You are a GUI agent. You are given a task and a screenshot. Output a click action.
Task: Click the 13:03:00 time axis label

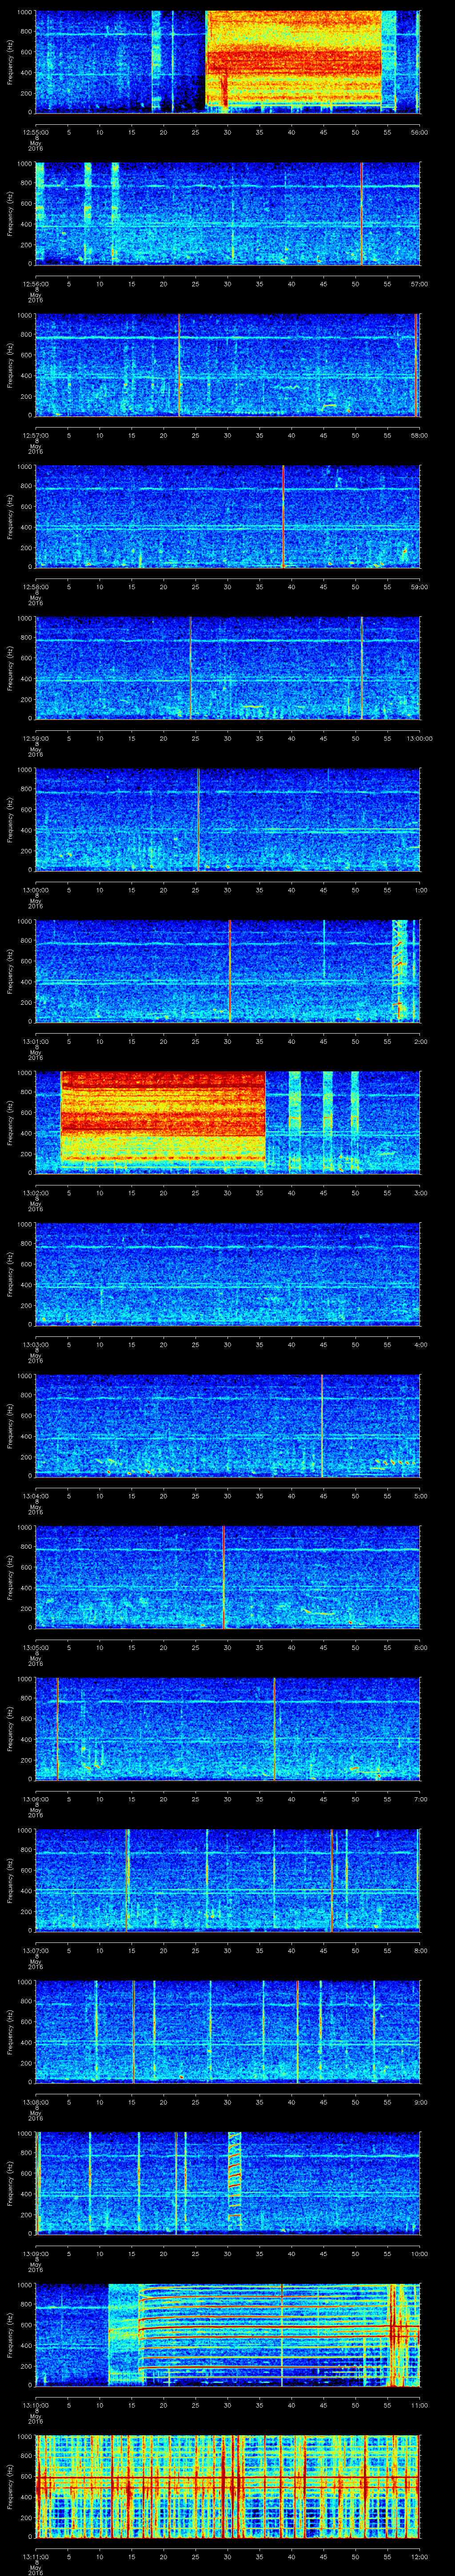pos(36,1344)
